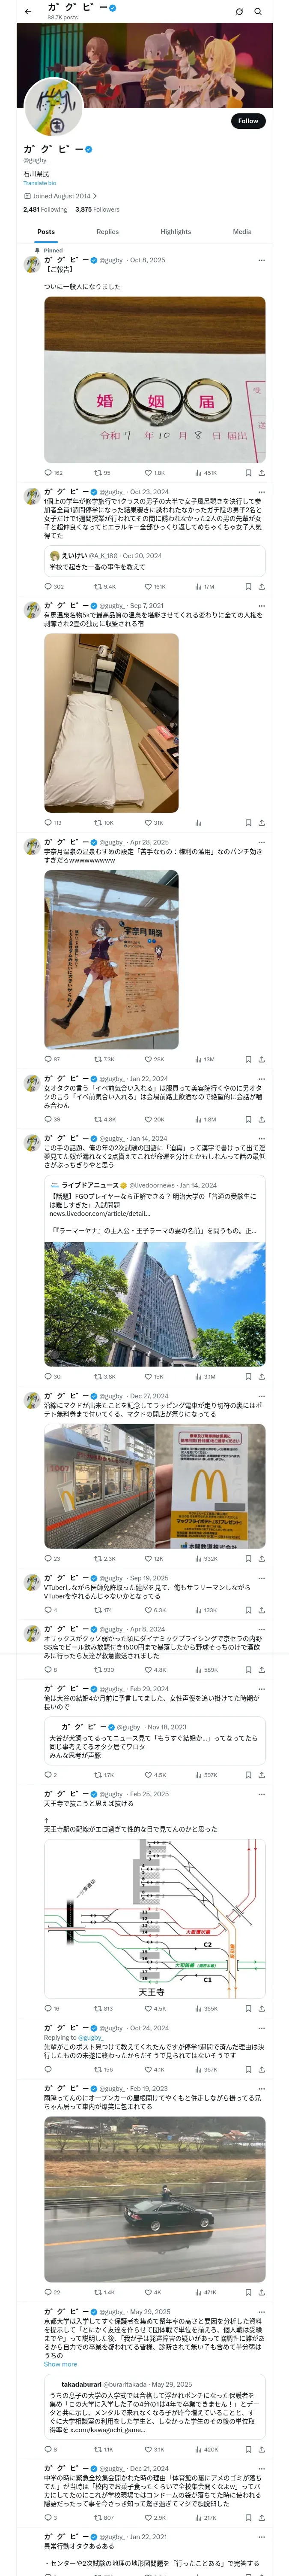Open the search icon in the header
Screen dimensions: 289x2576
(x=258, y=11)
